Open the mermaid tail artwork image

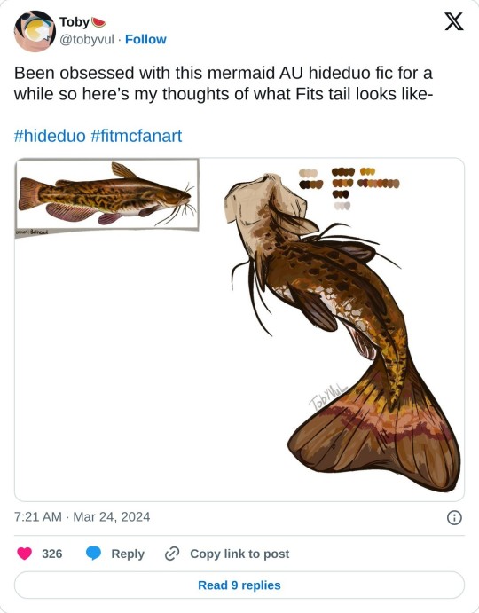click(x=342, y=333)
